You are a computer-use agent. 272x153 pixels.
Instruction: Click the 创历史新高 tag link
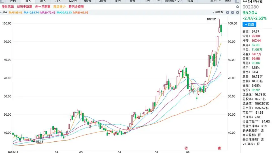(x=24, y=7)
